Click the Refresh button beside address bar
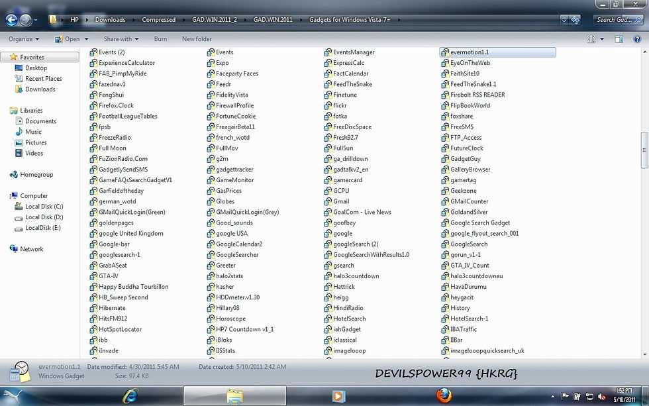 click(575, 19)
